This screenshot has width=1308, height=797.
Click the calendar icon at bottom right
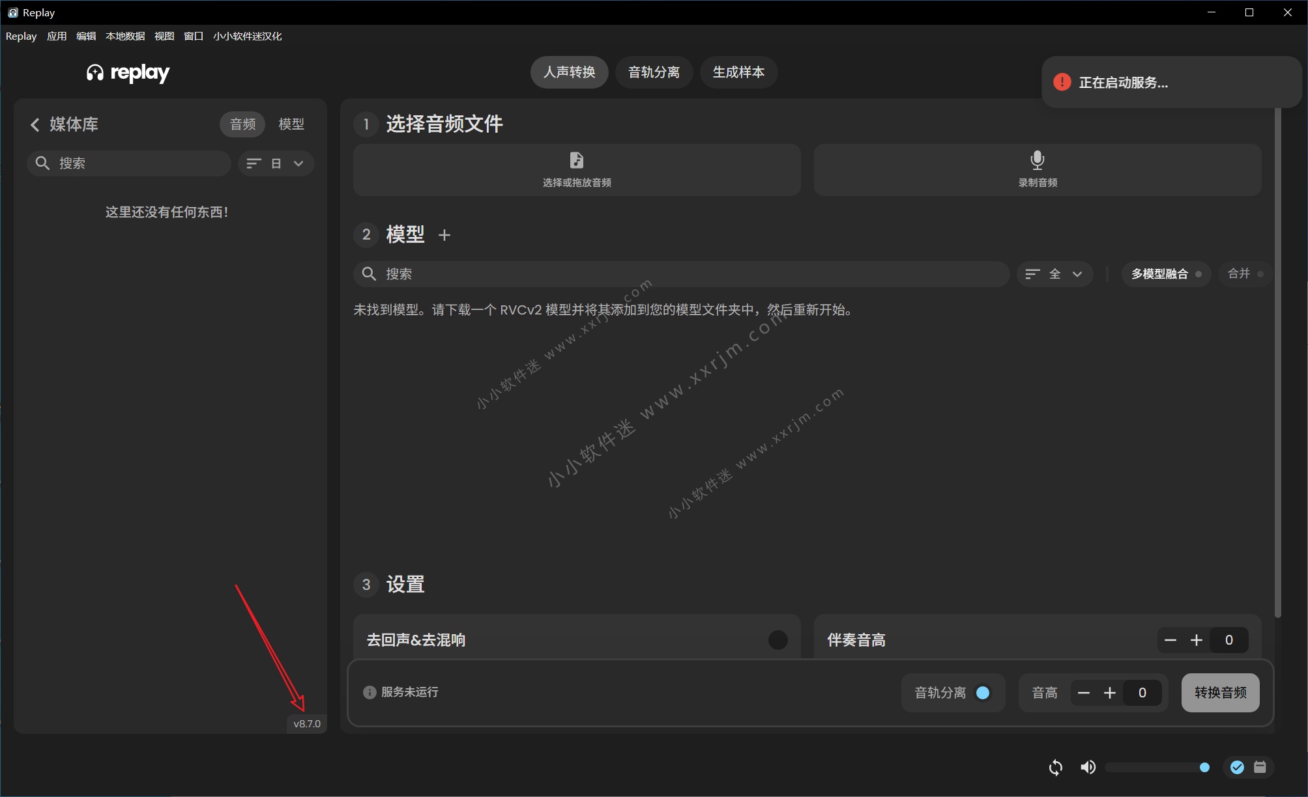1260,767
